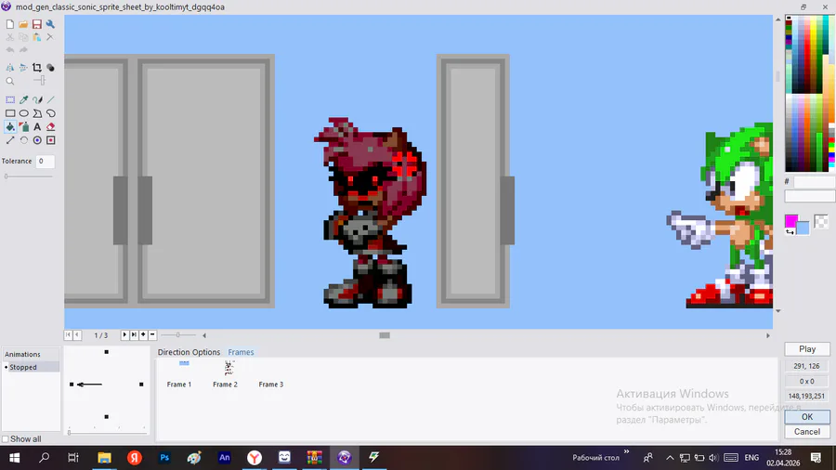Select the Spray can tool
The height and width of the screenshot is (470, 836).
tap(23, 127)
